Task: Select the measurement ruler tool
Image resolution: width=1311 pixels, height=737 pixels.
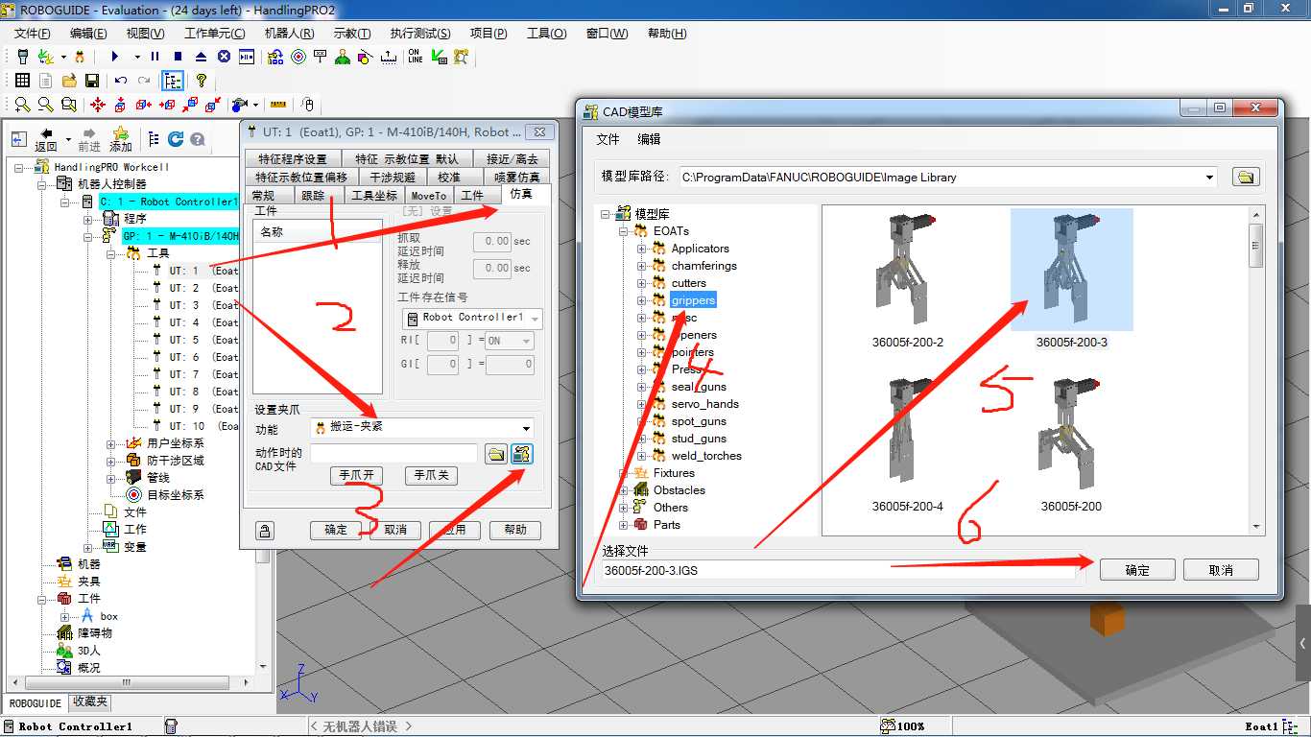Action: tap(278, 105)
